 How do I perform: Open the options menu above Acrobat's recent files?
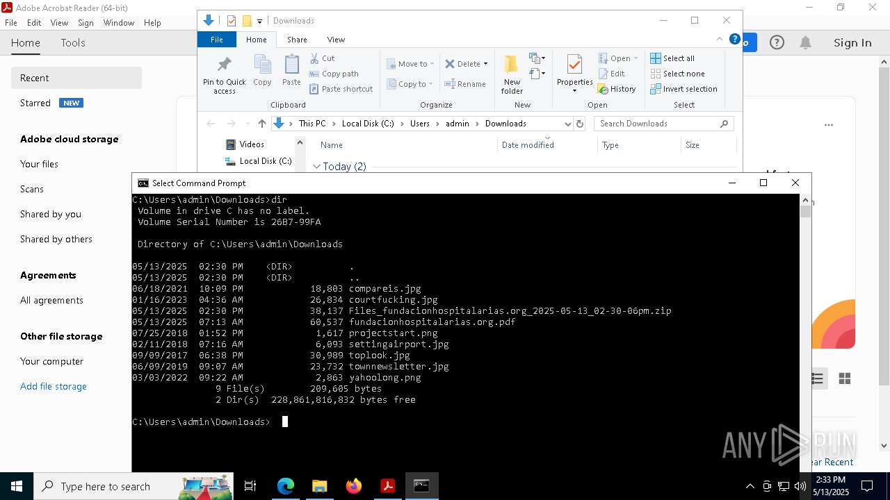point(829,125)
